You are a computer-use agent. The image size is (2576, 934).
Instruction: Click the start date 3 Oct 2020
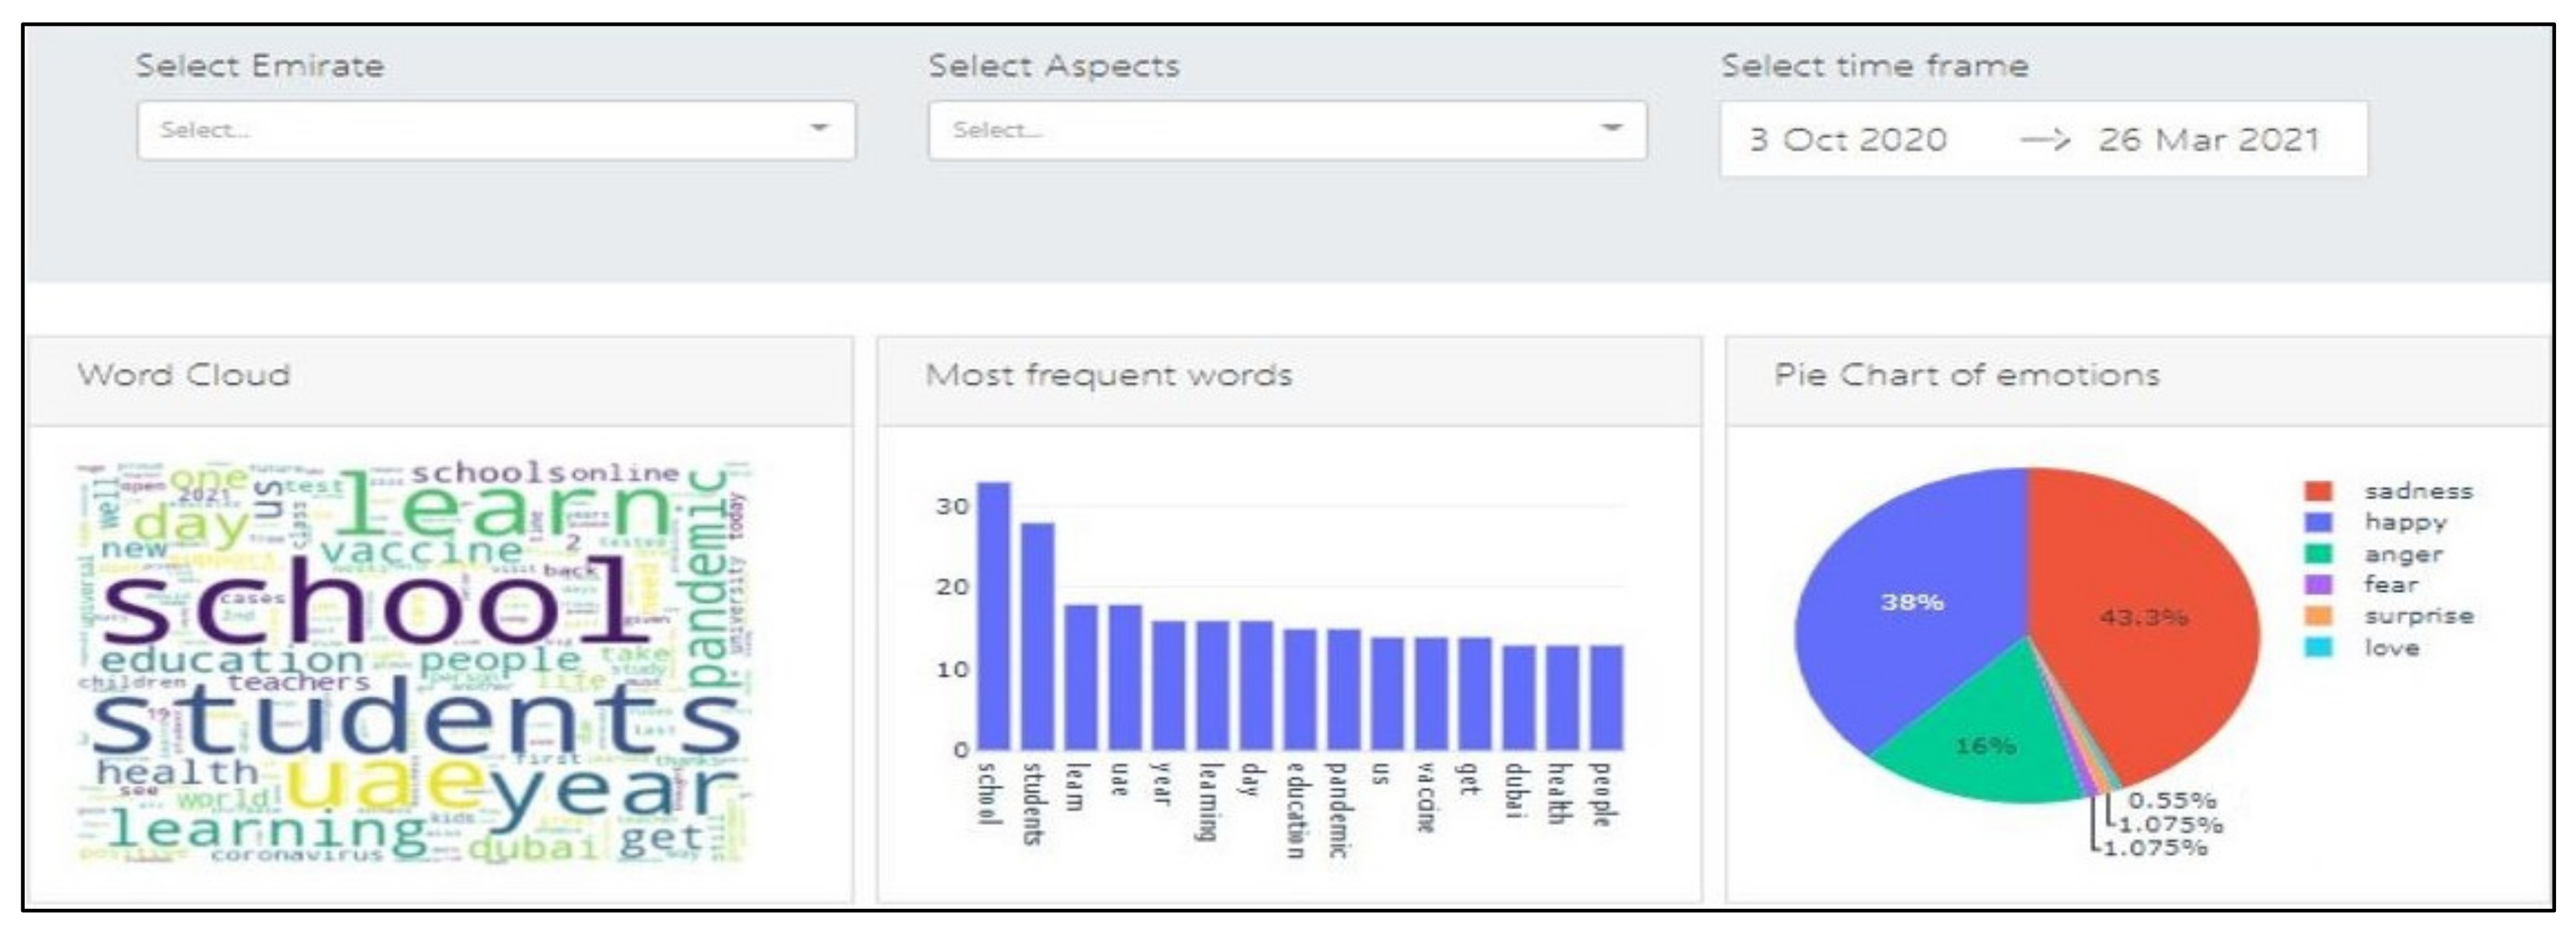pos(1847,140)
